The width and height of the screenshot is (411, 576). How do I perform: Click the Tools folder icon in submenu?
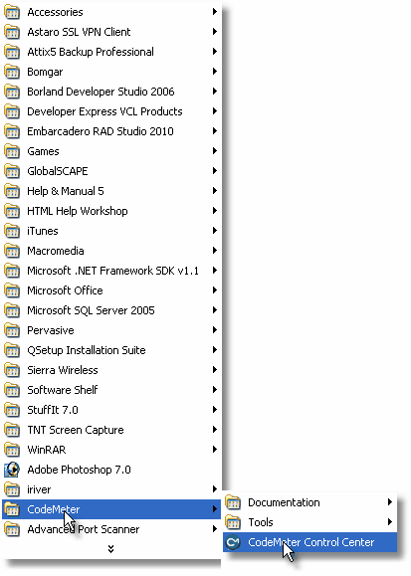(x=233, y=522)
